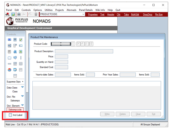
Task: Click the BulkEdit link
Action: pos(136,14)
